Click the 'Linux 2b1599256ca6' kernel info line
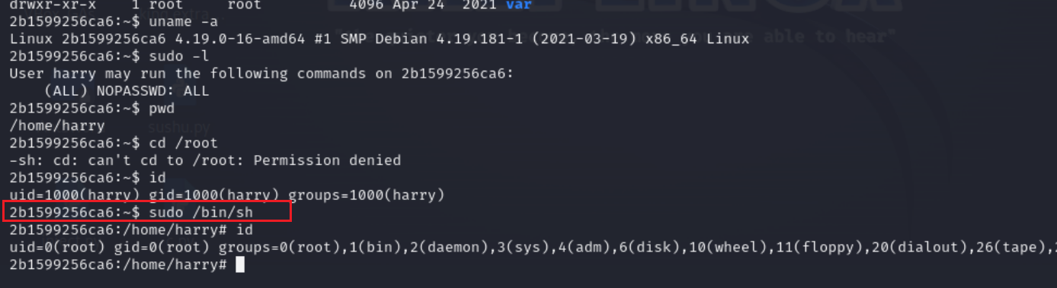Screen dimensions: 1057x288 click(380, 39)
